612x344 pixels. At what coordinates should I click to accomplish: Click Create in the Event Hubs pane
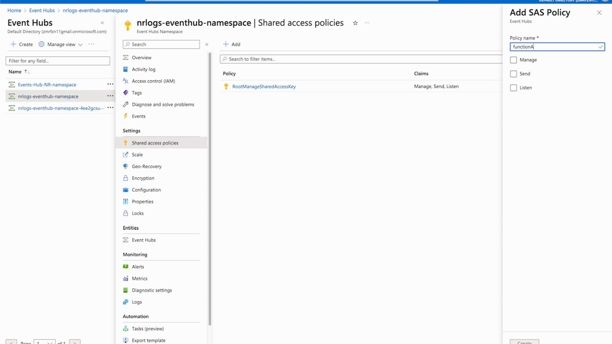[x=22, y=45]
